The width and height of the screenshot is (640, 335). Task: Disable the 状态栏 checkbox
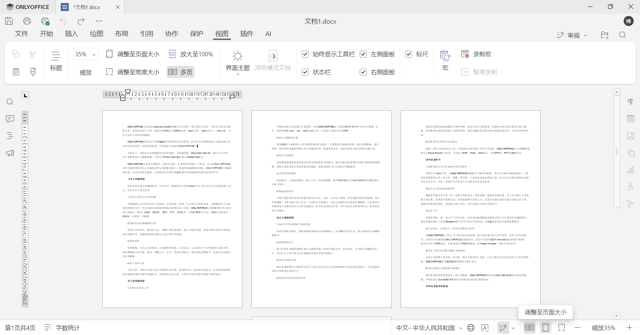[x=305, y=72]
